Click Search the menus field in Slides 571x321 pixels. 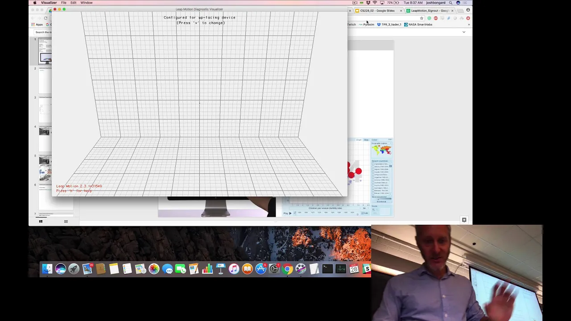pos(43,32)
